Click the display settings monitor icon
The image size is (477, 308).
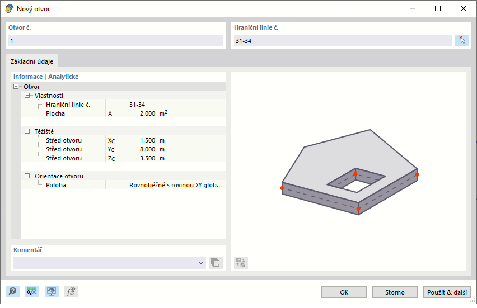[x=52, y=292]
